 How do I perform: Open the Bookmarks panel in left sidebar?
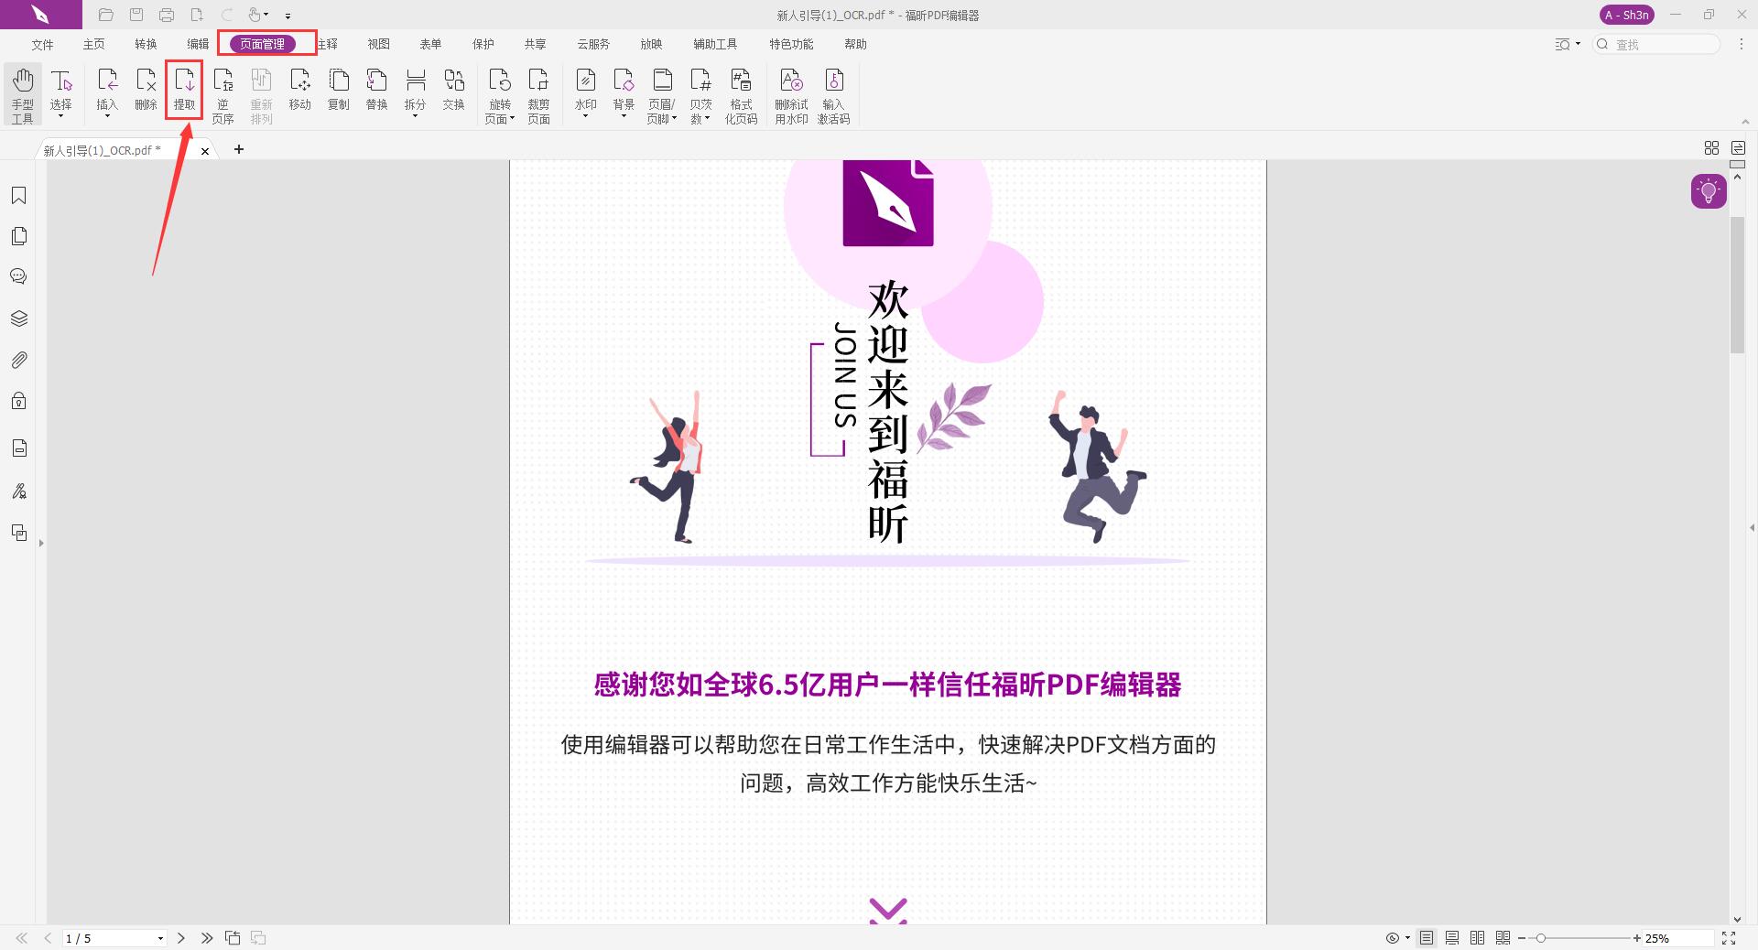[18, 195]
